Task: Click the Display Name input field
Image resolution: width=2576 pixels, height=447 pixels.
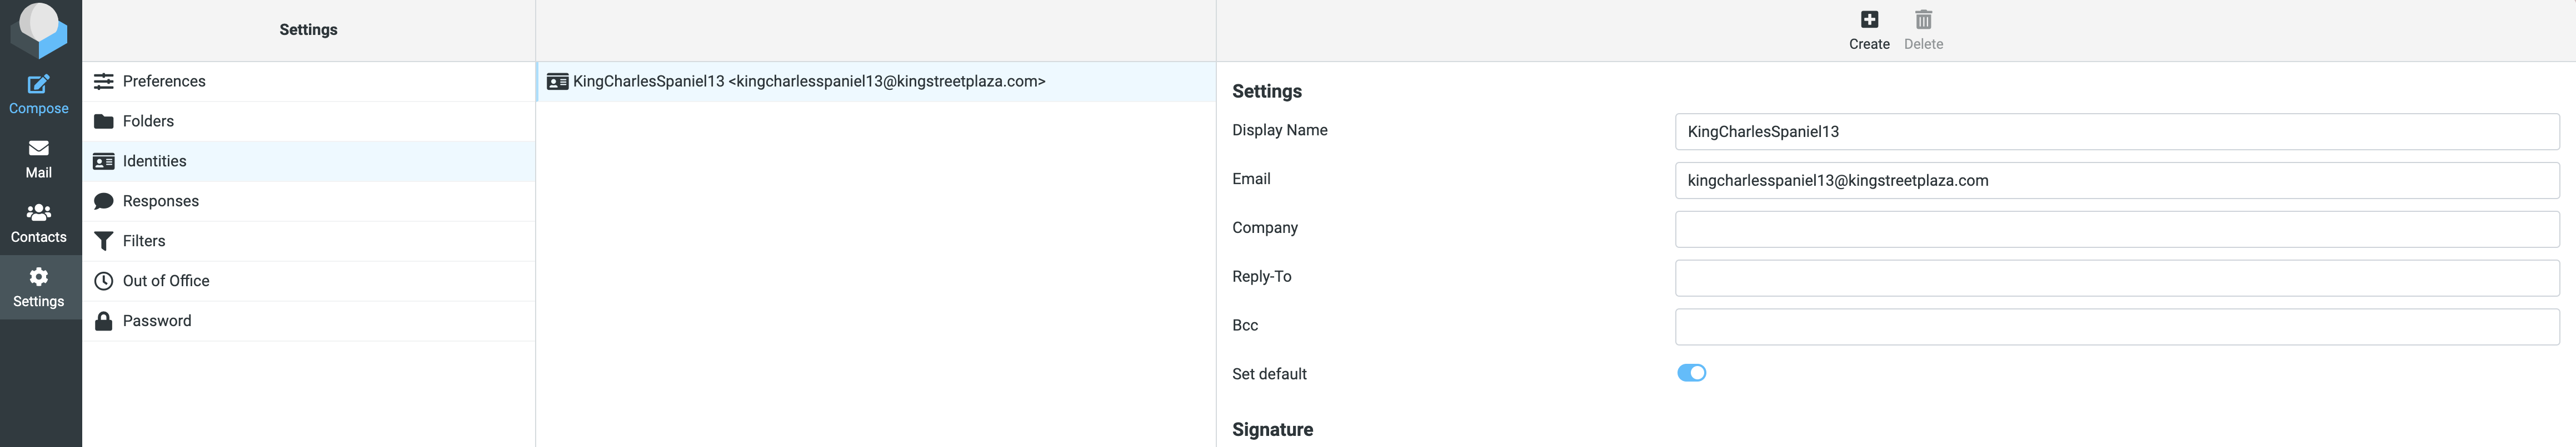Action: tap(2116, 131)
